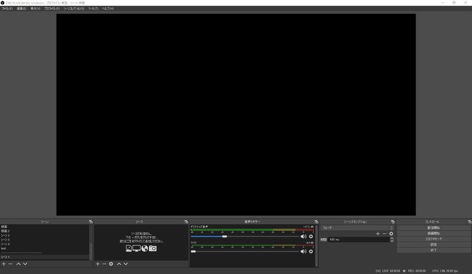Open 設定 settings button in Controls
Image resolution: width=472 pixels, height=274 pixels.
tap(434, 245)
